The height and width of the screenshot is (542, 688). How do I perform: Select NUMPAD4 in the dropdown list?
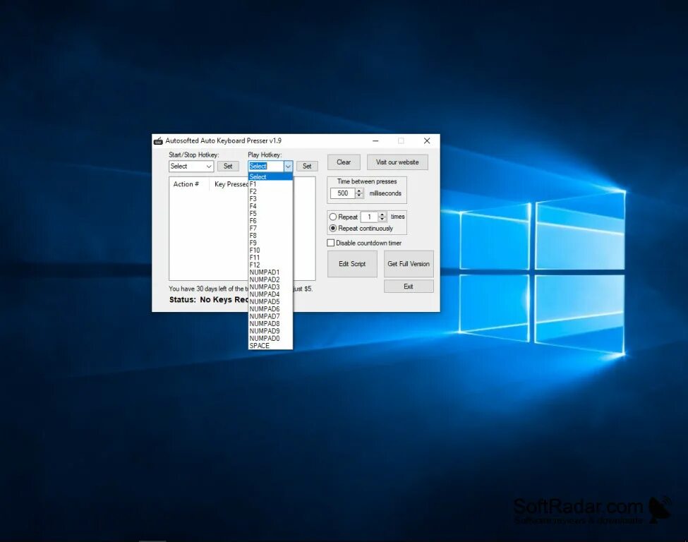pyautogui.click(x=270, y=294)
